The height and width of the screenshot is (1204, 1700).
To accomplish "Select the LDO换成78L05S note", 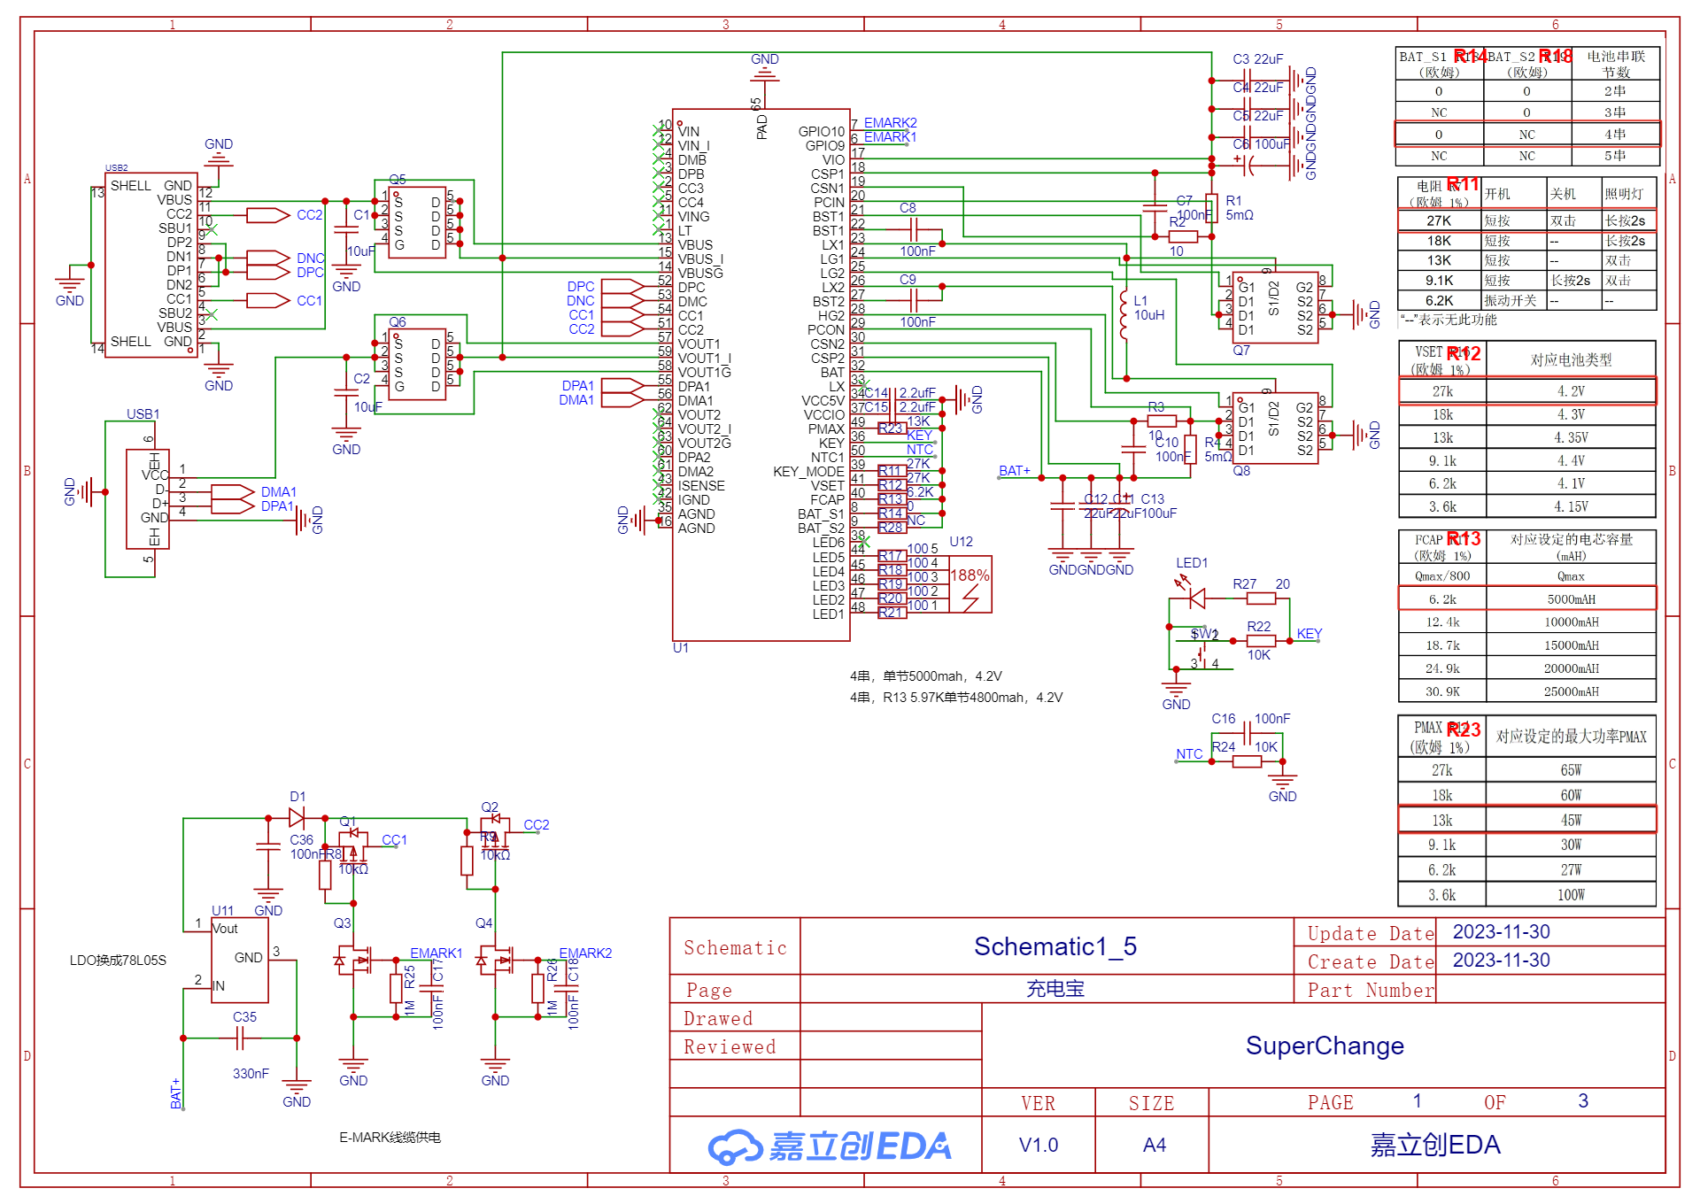I will 118,961.
